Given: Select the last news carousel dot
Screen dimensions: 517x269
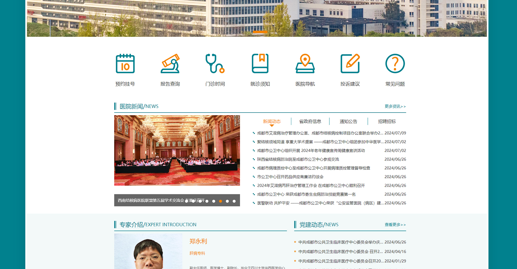Looking at the screenshot, I should point(234,201).
